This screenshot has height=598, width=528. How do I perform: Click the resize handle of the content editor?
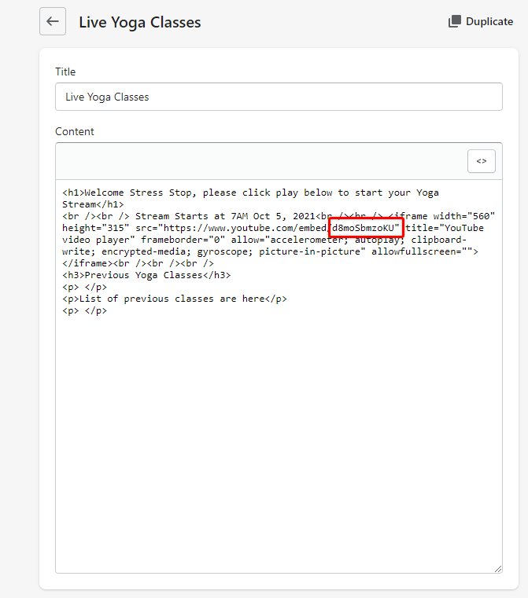tap(497, 568)
